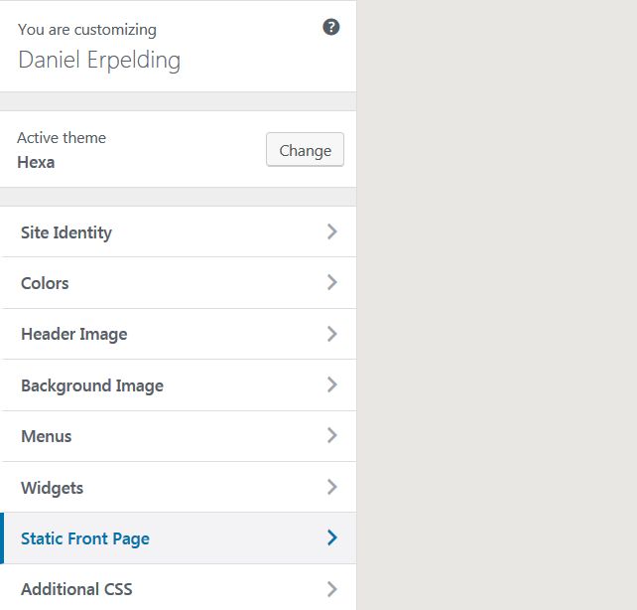
Task: Expand Header Image via its chevron
Action: point(332,334)
